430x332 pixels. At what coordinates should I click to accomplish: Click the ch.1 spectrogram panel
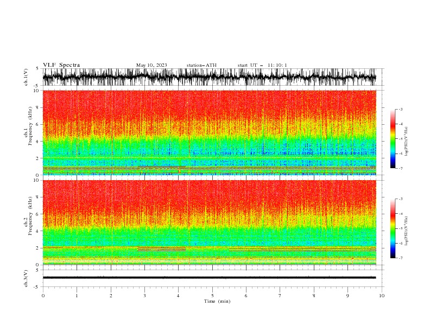210,132
